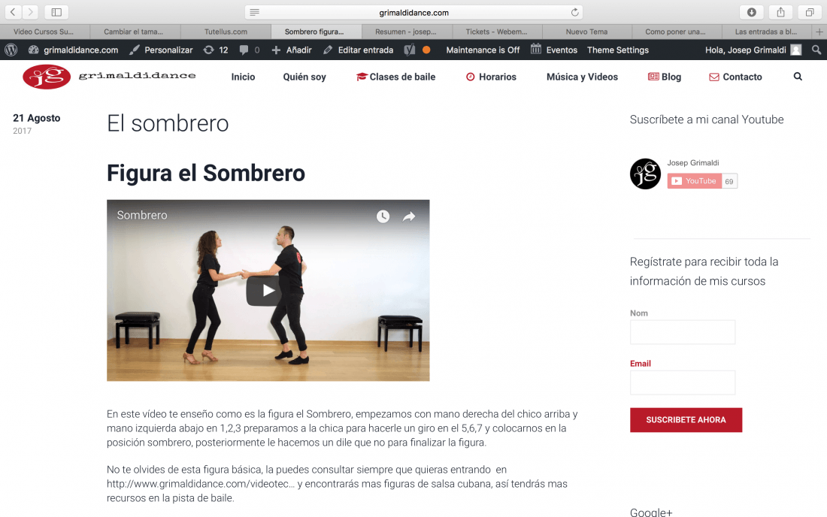The image size is (827, 517).
Task: Click Safari's reload page icon
Action: pos(574,12)
